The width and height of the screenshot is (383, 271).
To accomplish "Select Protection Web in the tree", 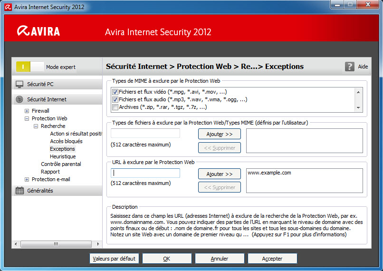I will [x=49, y=118].
